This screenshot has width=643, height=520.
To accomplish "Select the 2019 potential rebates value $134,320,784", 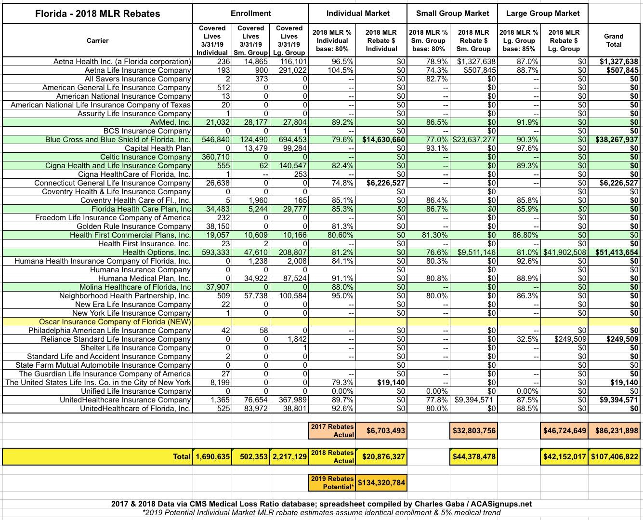I will pos(381,482).
